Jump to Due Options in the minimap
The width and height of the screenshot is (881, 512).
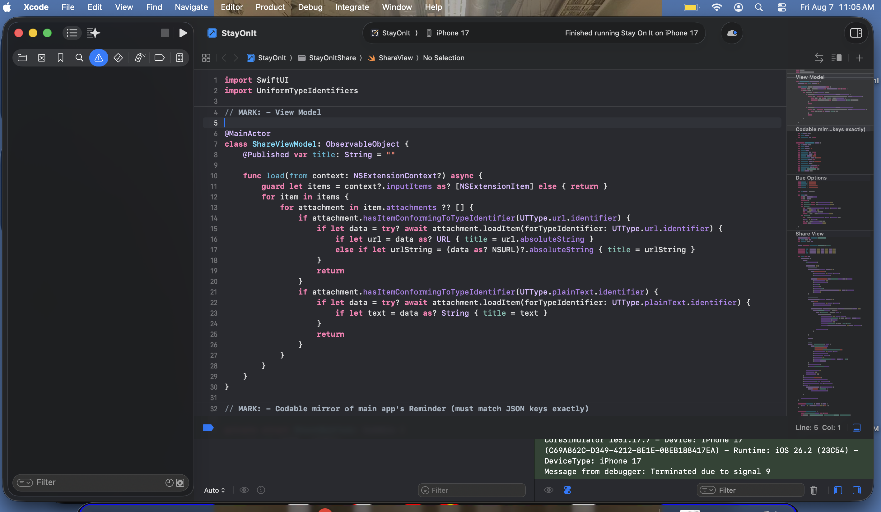811,178
